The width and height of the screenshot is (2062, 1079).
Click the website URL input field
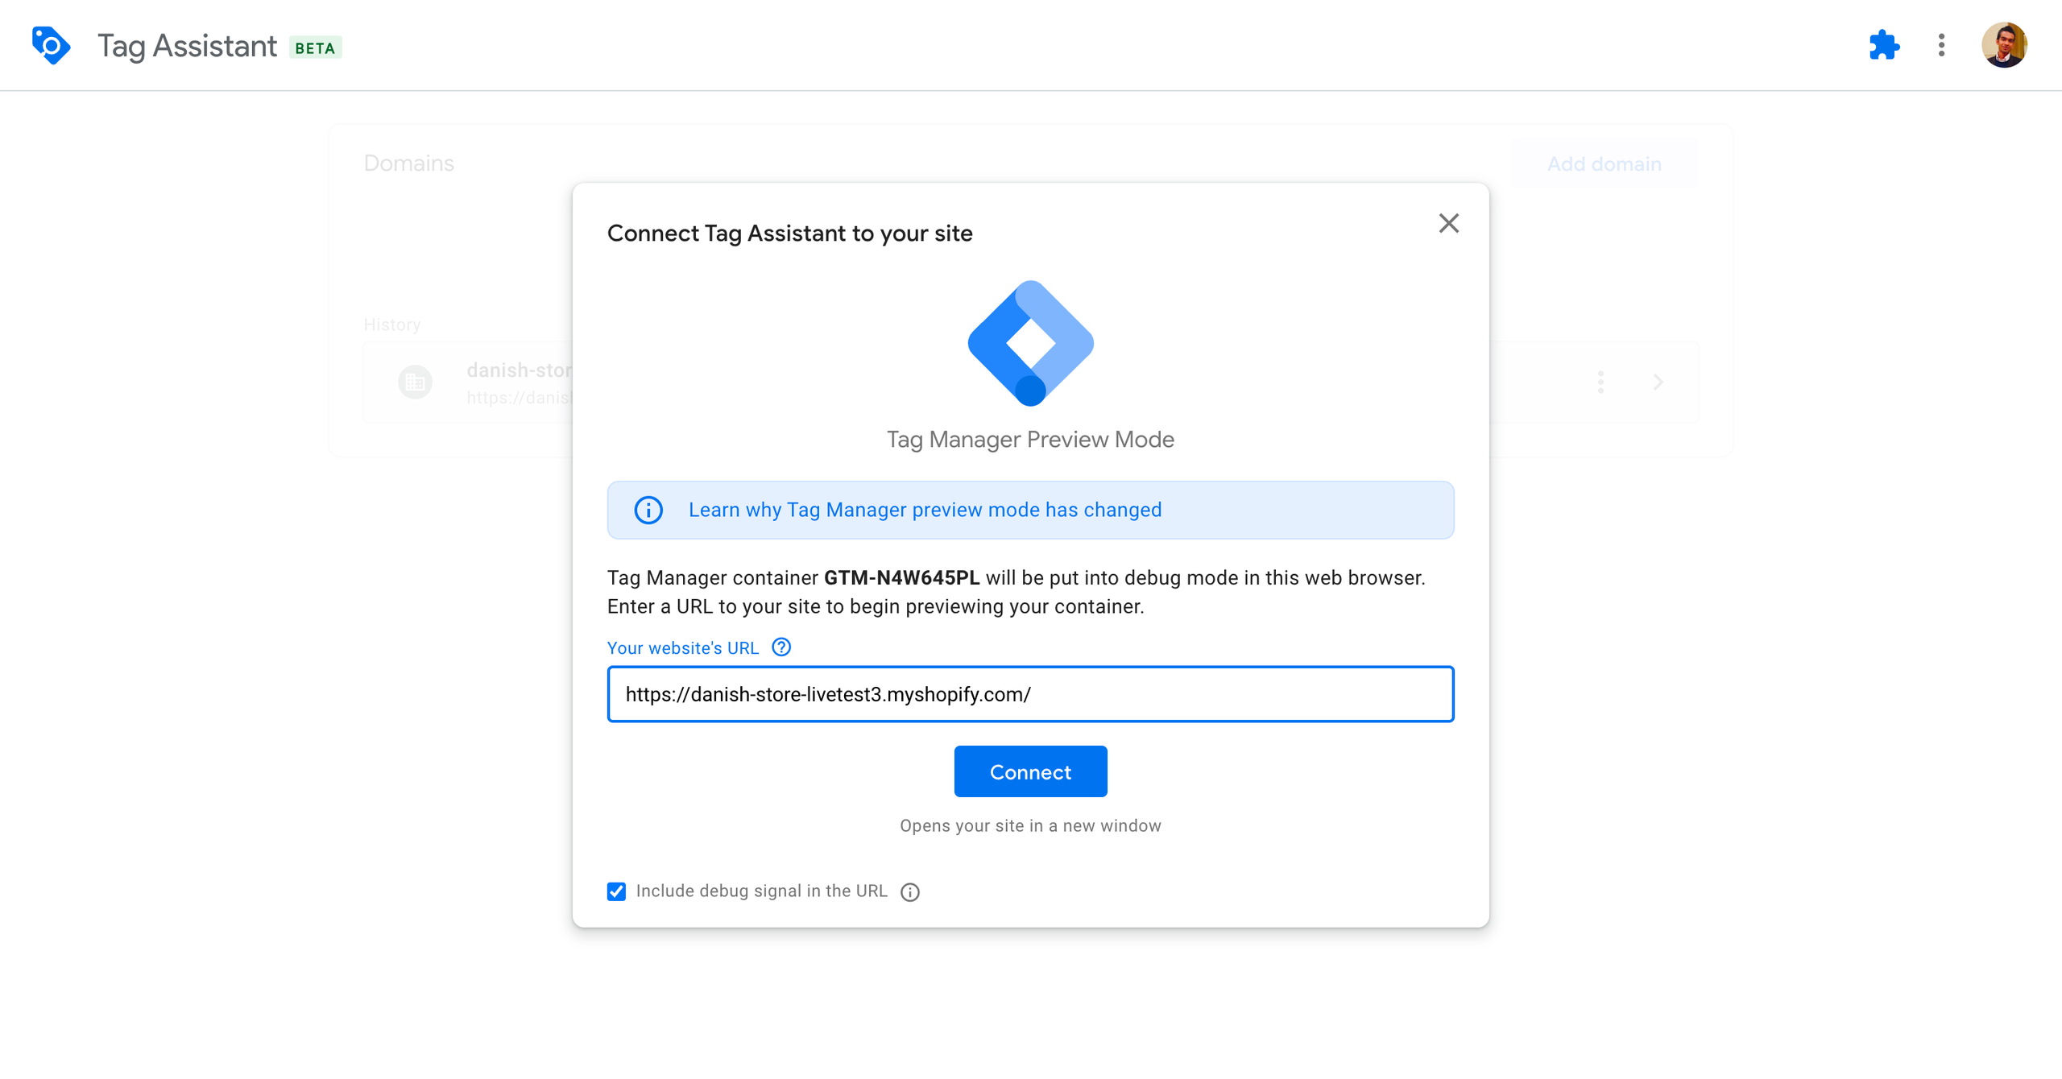tap(1030, 694)
